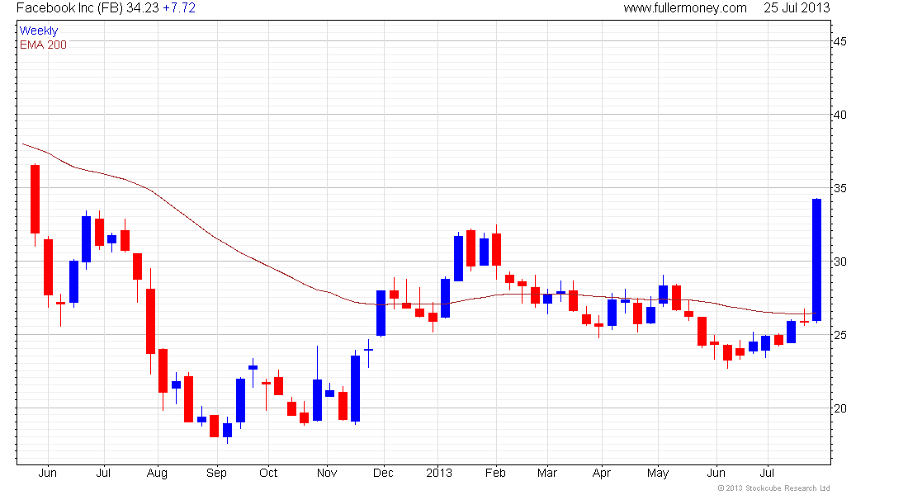Screen dimensions: 908x495
Task: Click the '25' price axis label
Action: coord(839,335)
